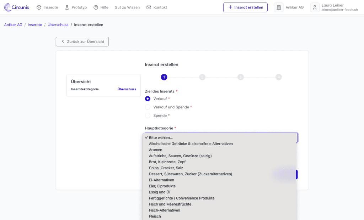Choose Aromen from the category list
This screenshot has height=220, width=364.
pyautogui.click(x=156, y=150)
